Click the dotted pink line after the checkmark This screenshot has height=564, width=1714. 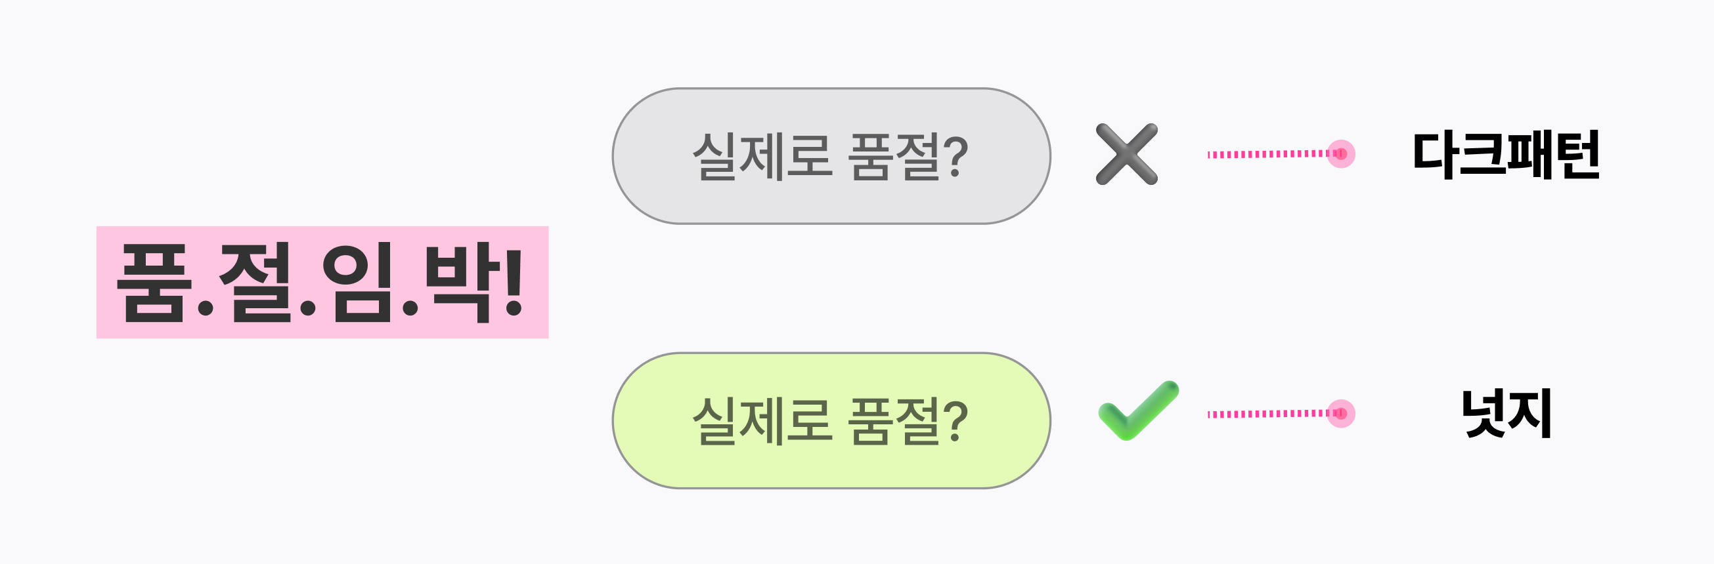[1269, 414]
